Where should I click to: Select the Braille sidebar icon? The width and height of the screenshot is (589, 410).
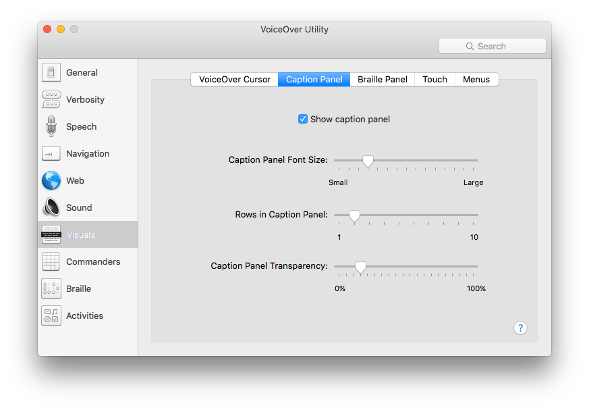78,288
